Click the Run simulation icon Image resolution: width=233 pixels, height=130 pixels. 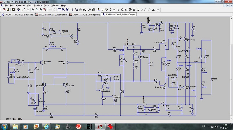click(23, 9)
